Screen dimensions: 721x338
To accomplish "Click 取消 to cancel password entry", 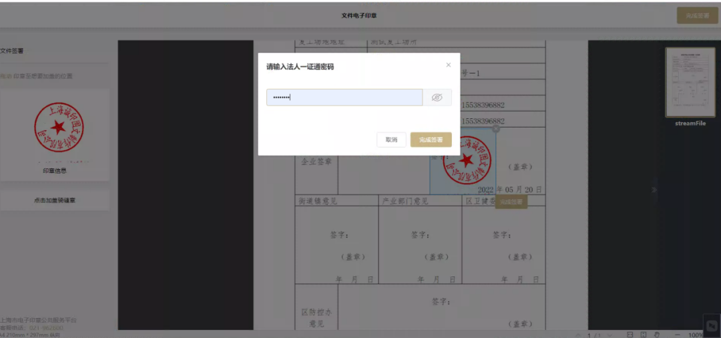I will pyautogui.click(x=391, y=140).
